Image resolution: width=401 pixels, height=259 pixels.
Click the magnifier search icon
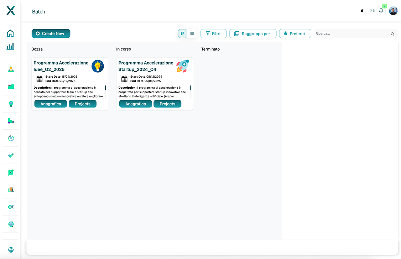point(392,34)
